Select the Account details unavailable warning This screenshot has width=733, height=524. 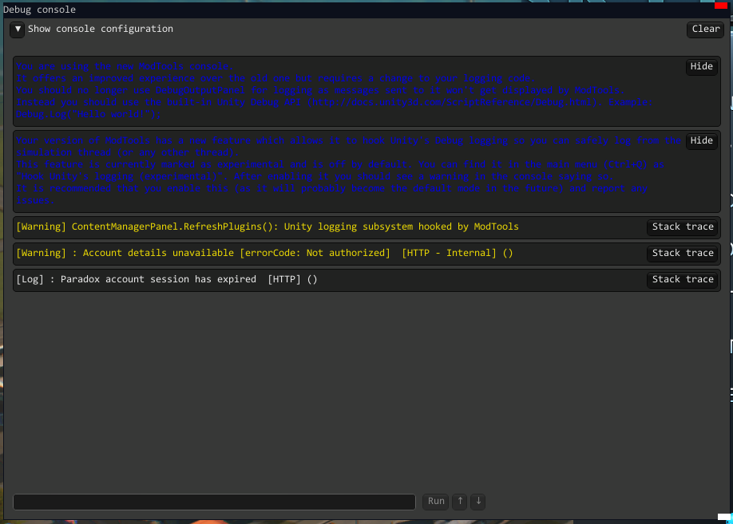click(x=263, y=254)
